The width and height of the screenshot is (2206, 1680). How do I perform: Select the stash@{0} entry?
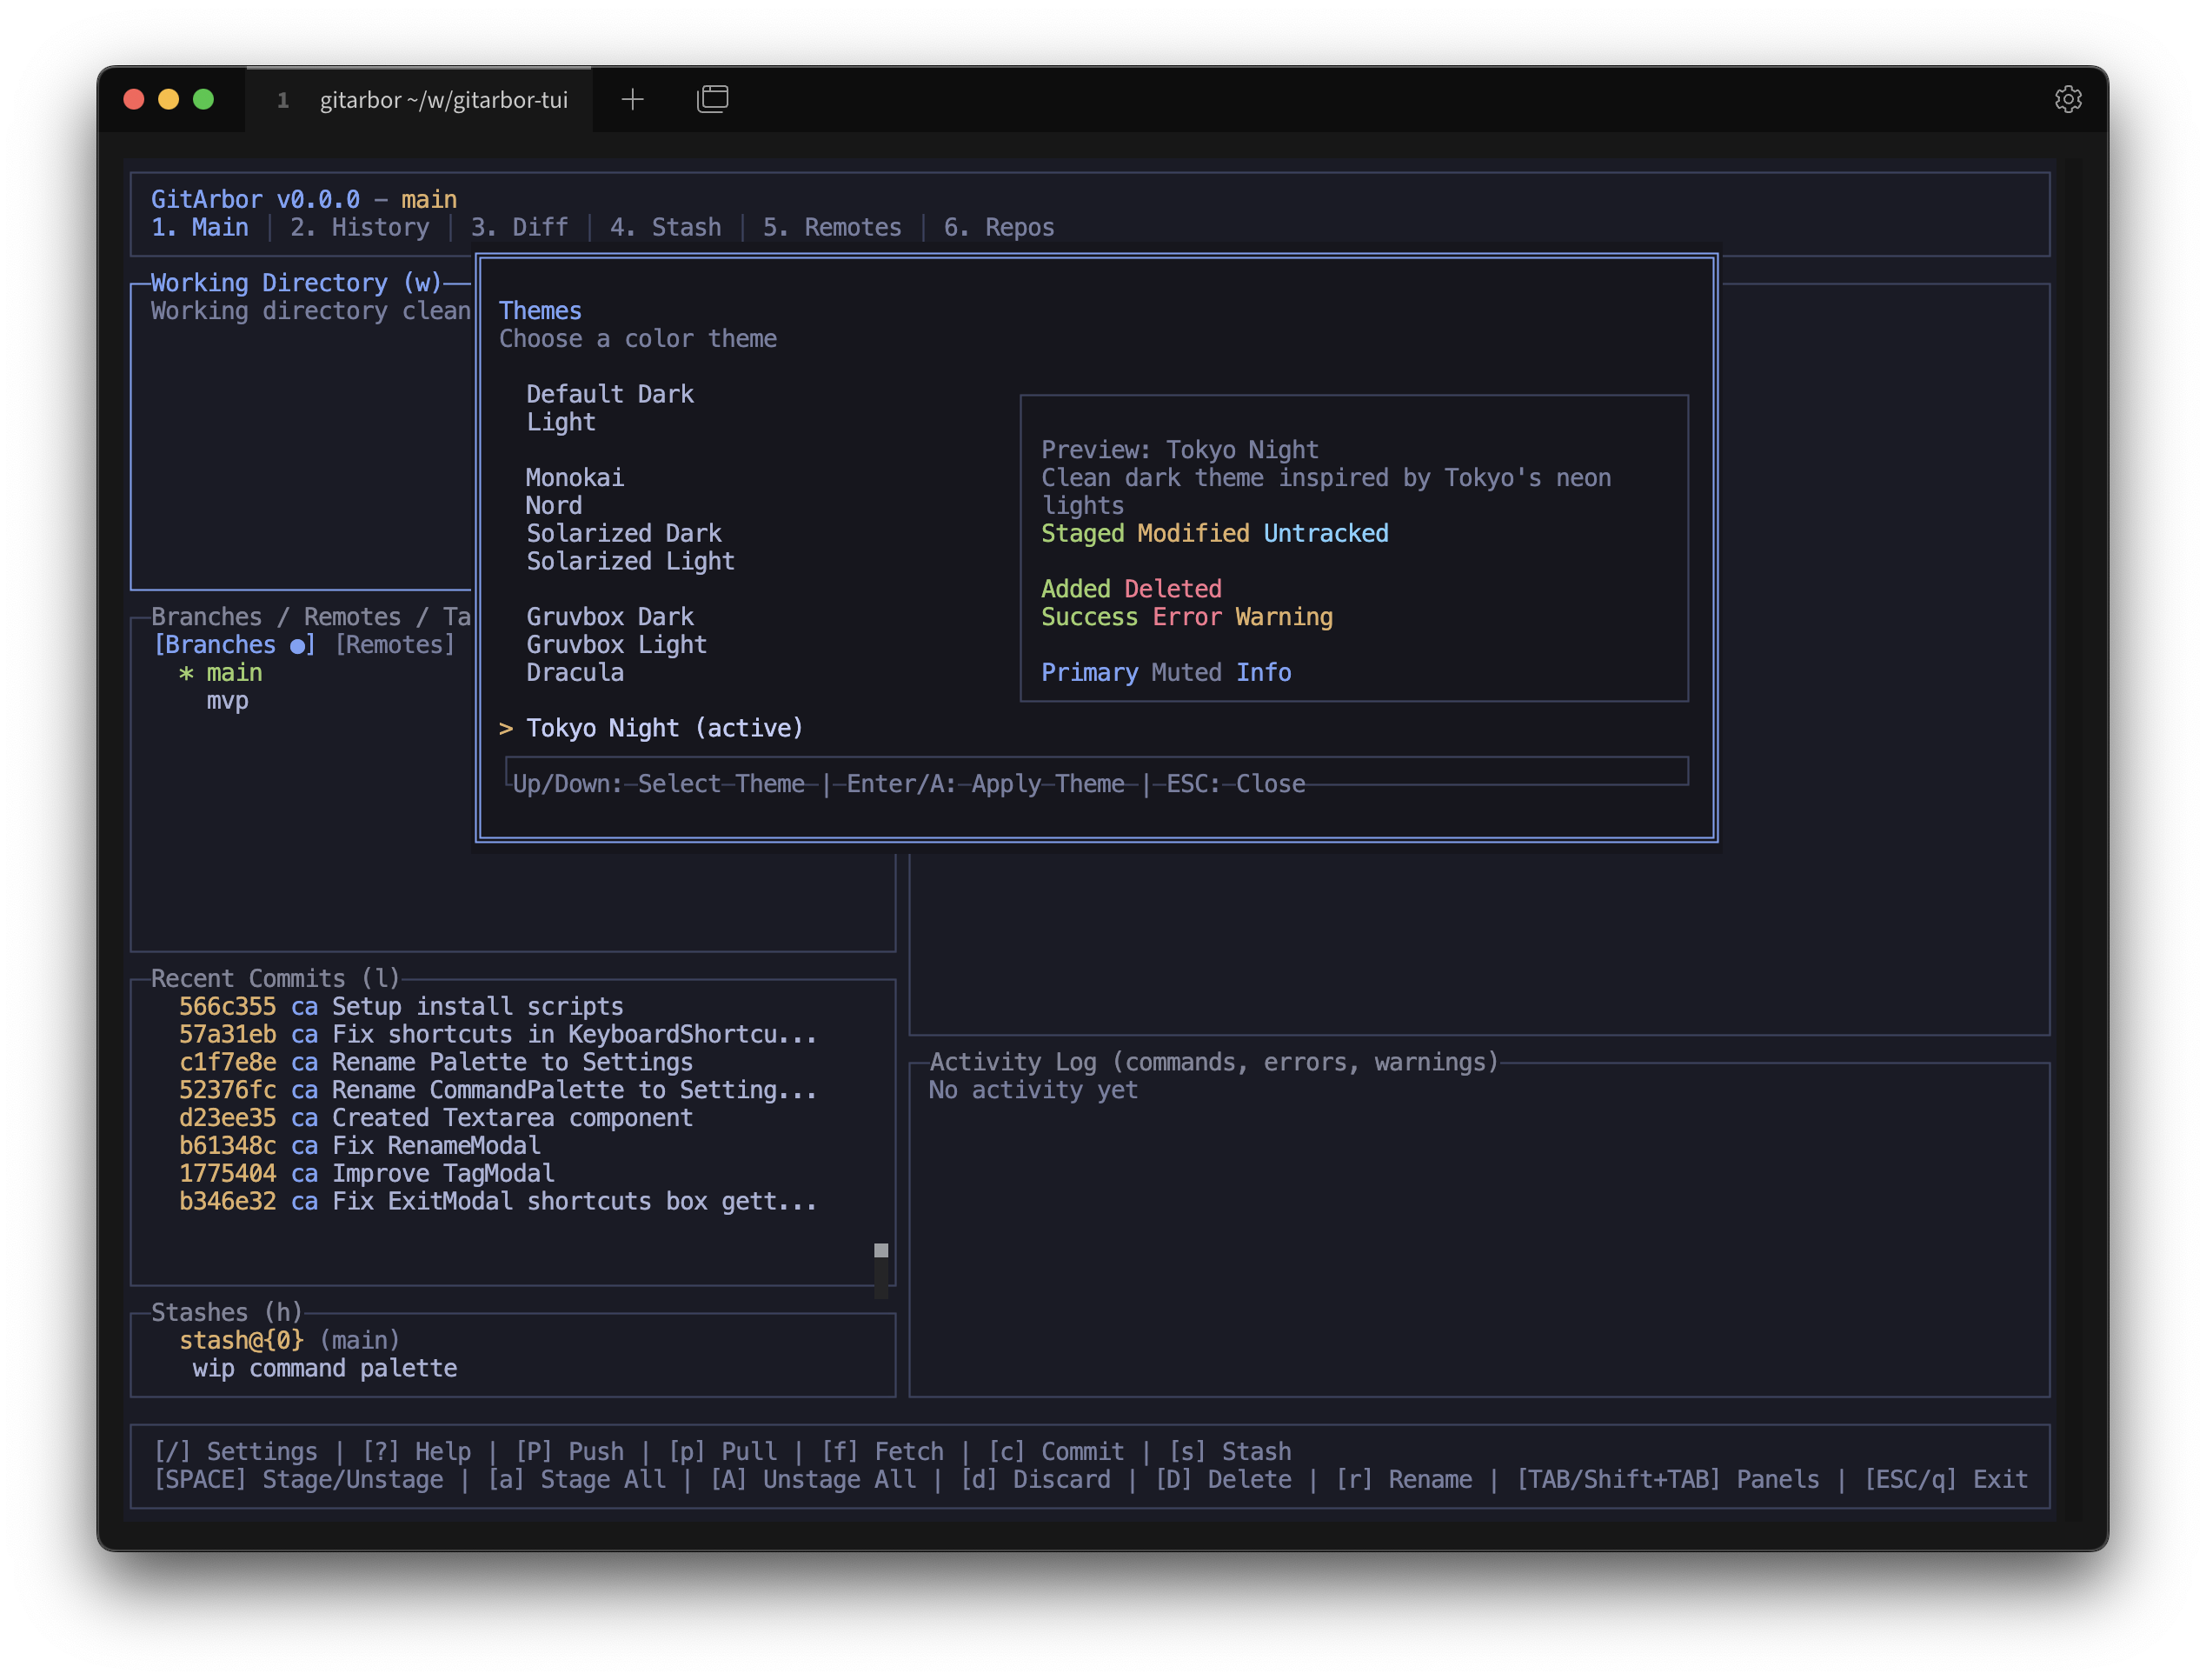(241, 1341)
